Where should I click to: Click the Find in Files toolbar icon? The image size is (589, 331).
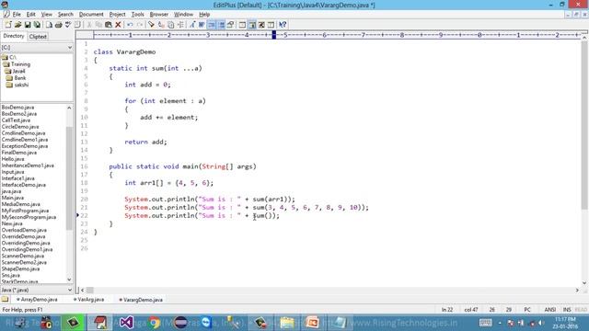pos(171,25)
